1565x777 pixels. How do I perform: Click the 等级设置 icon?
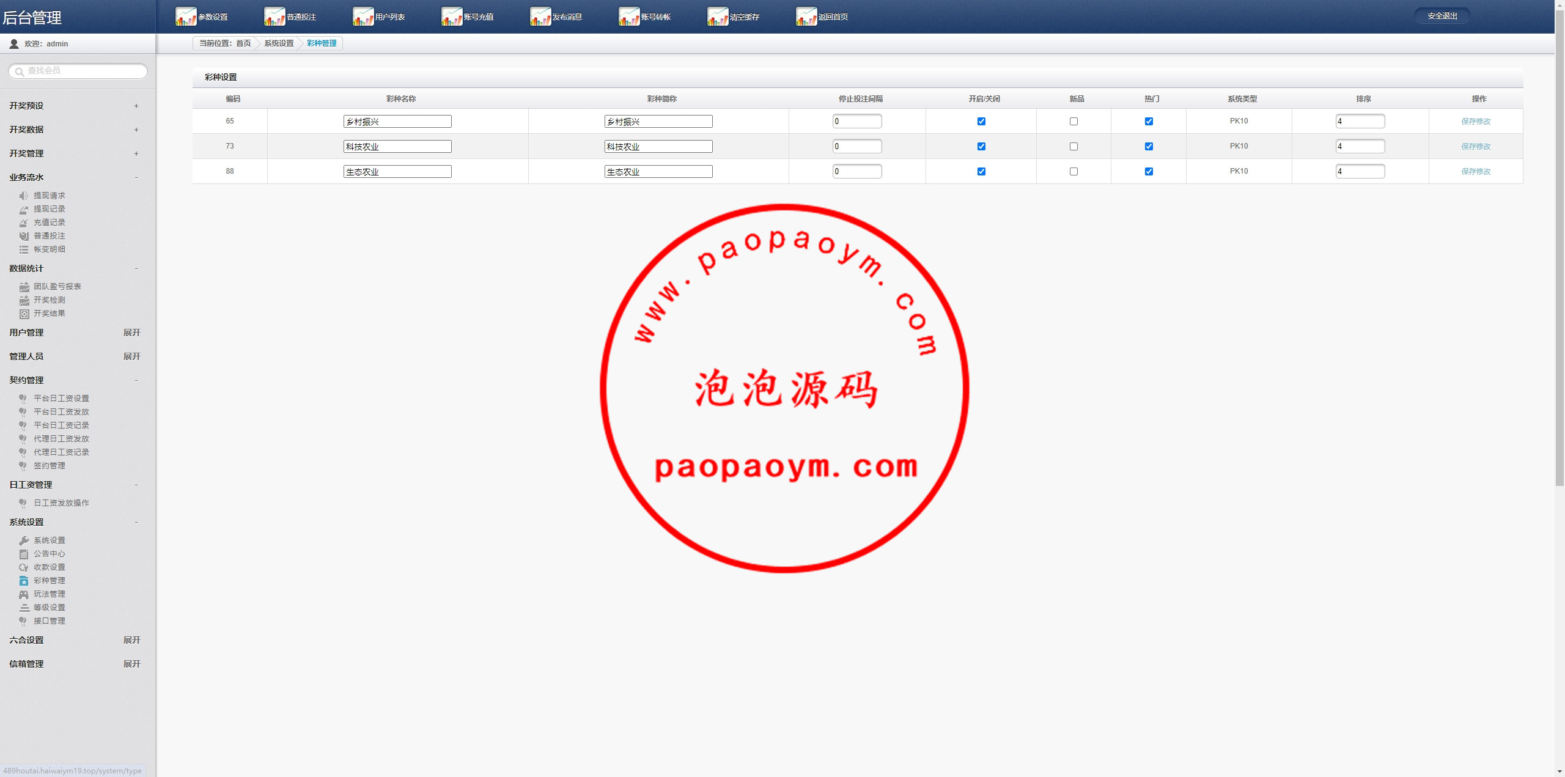[x=24, y=608]
